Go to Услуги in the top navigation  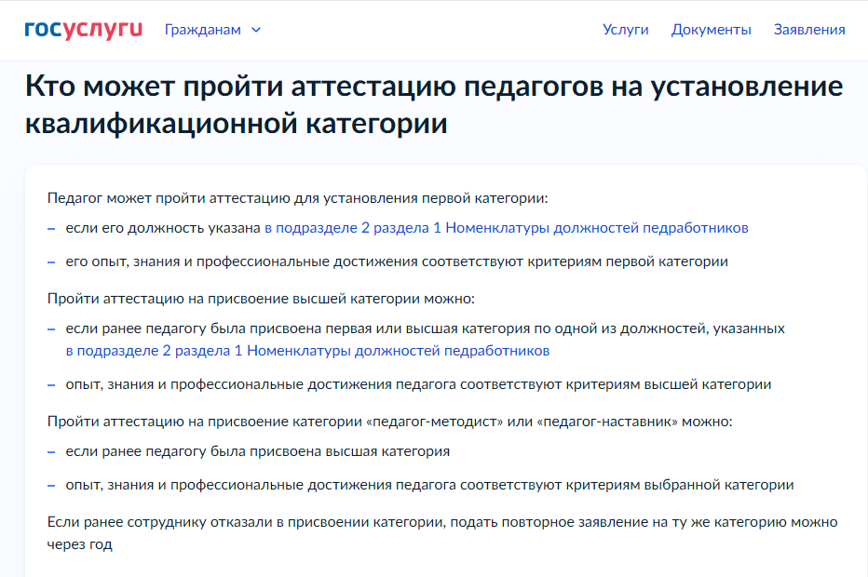point(626,30)
